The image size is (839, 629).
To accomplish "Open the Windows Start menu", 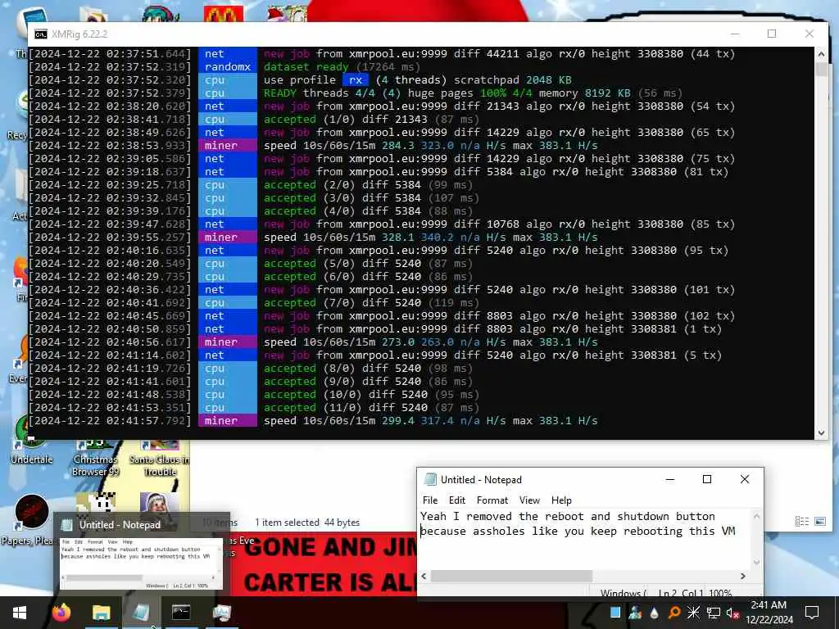I will coord(20,613).
